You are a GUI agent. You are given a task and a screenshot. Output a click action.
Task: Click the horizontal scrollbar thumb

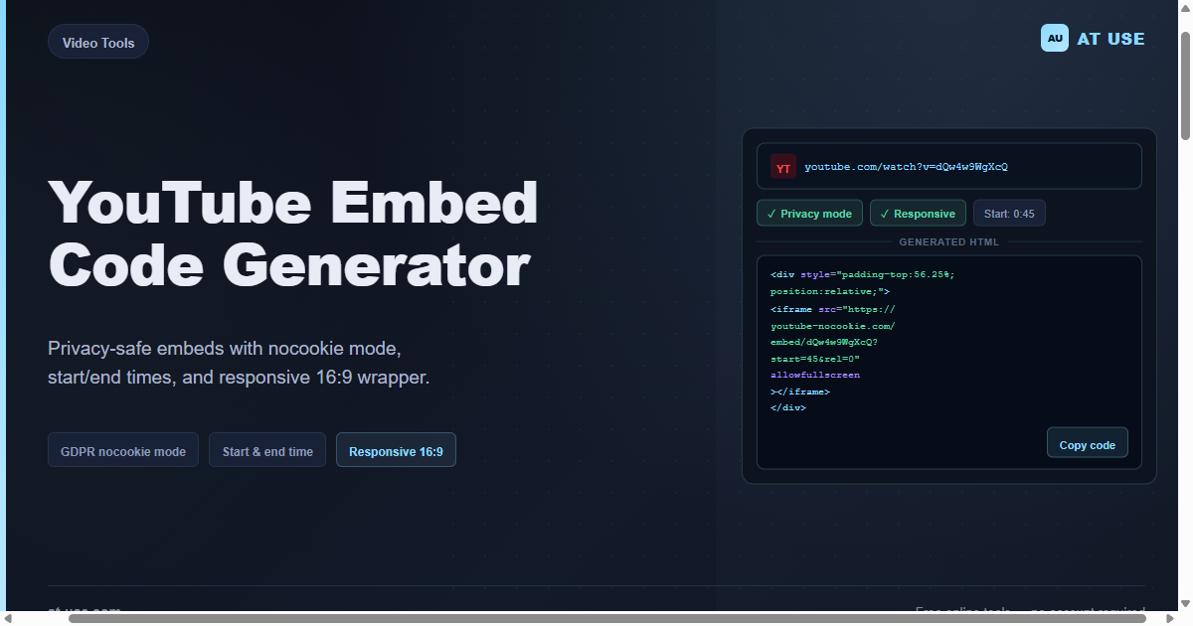pyautogui.click(x=606, y=618)
